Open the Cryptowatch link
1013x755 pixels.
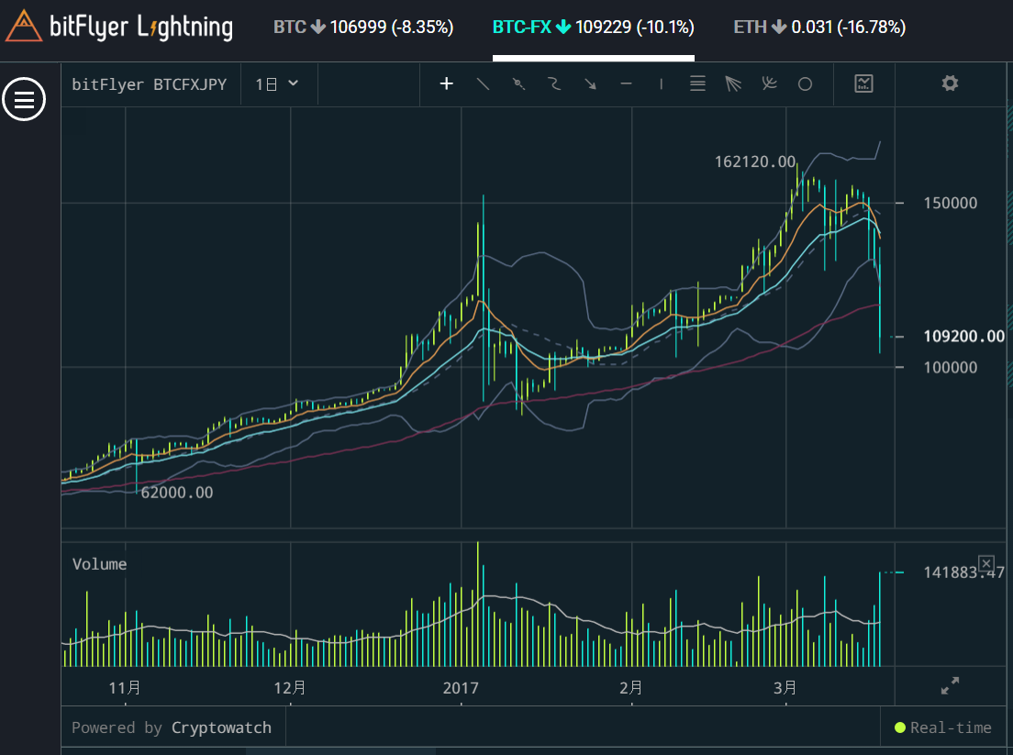pos(221,727)
